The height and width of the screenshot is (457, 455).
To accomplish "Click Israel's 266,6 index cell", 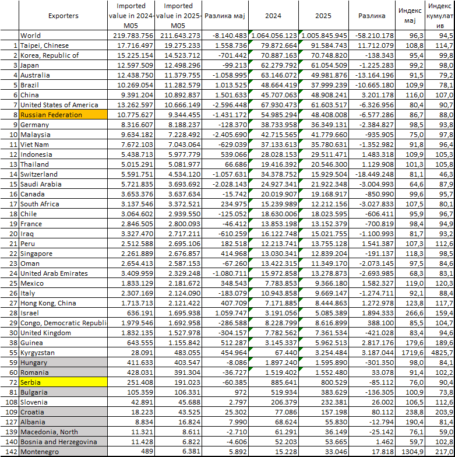I will (x=410, y=313).
